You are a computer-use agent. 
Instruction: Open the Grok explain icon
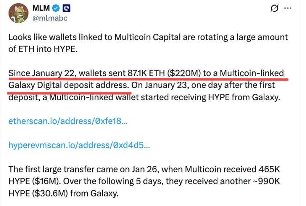point(275,8)
